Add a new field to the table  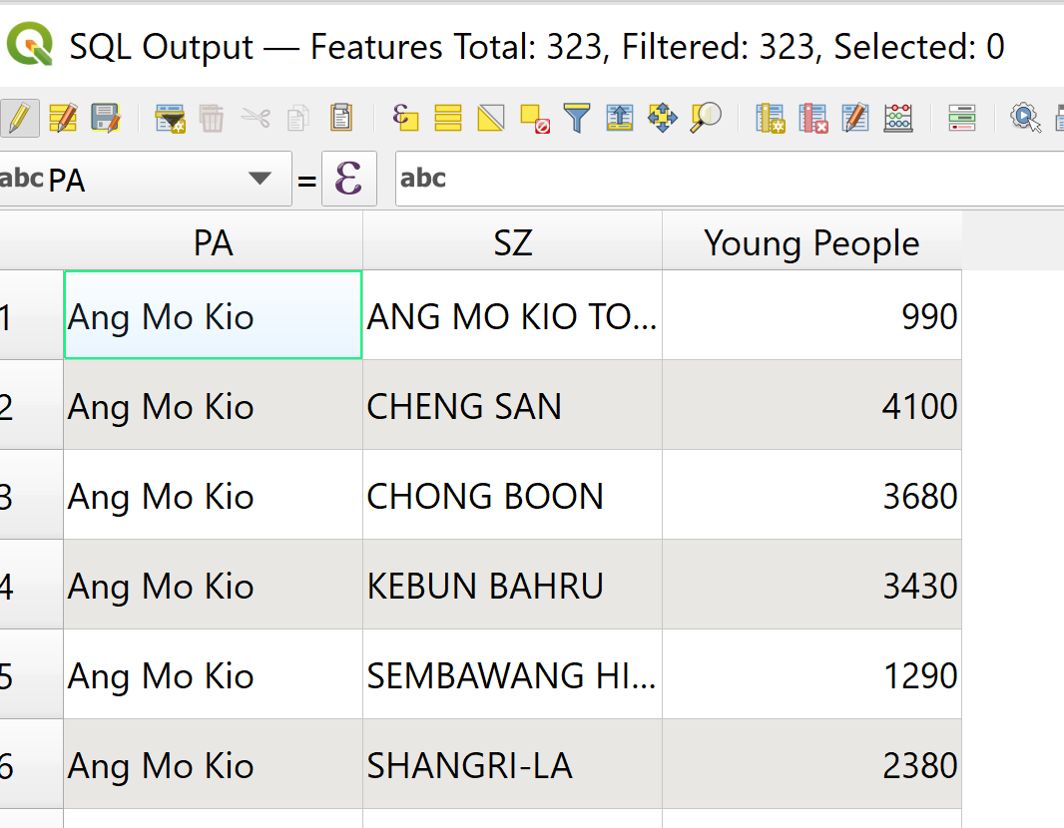770,119
